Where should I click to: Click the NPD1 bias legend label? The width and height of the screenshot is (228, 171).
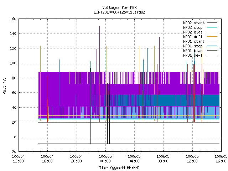(193, 51)
